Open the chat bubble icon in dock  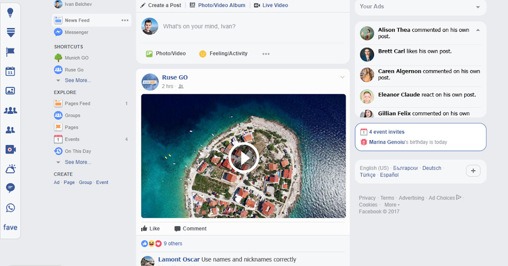click(11, 188)
